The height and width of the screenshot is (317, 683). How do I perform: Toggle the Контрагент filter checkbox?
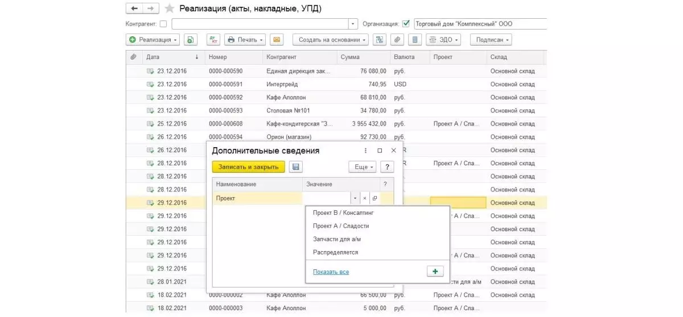click(163, 24)
